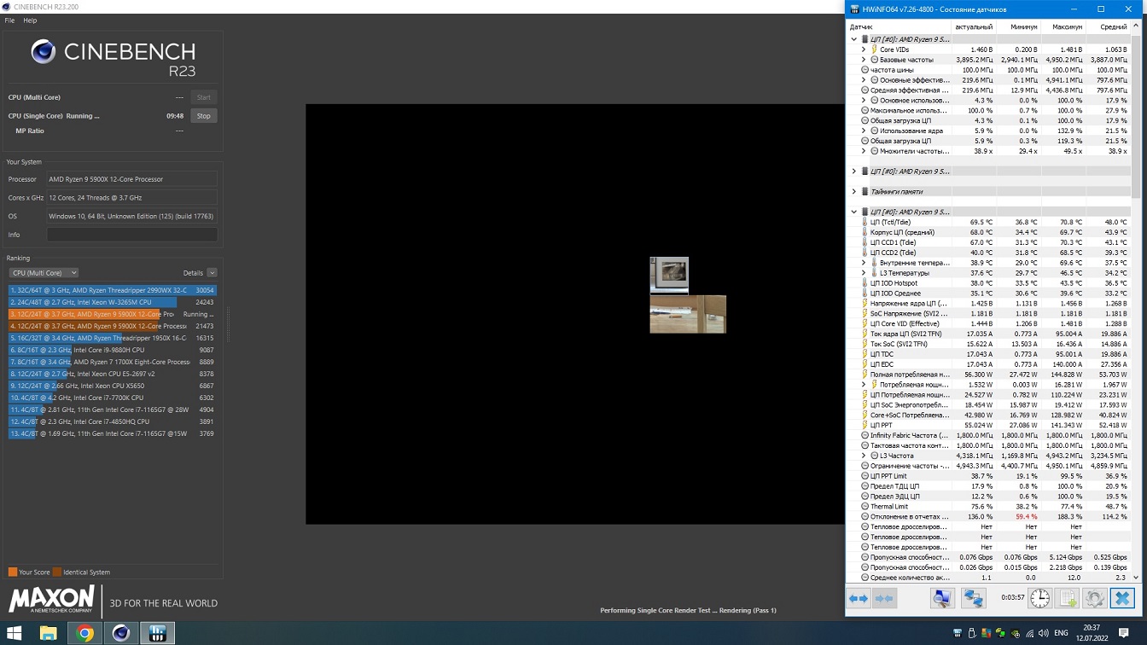Open File Explorer from the taskbar
1147x645 pixels.
click(x=48, y=633)
